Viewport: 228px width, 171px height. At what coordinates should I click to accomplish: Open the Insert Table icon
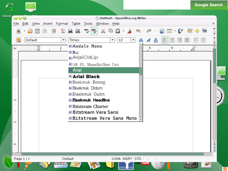tap(170, 31)
